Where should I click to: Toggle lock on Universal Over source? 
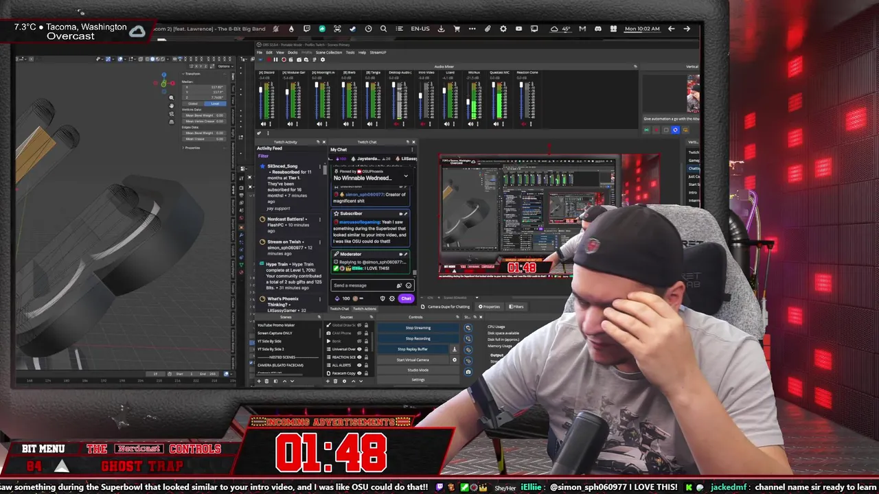[x=366, y=349]
